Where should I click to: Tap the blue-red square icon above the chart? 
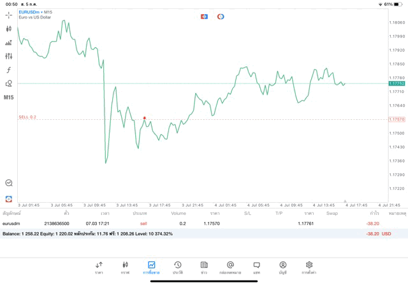tap(204, 17)
